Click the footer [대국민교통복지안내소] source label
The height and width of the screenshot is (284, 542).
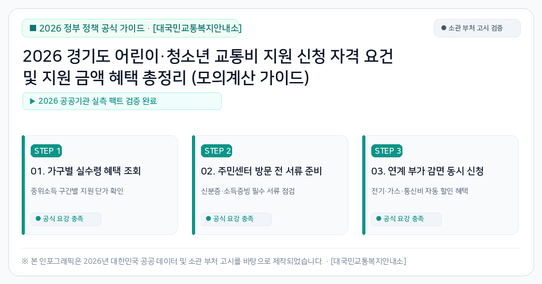pos(368,261)
